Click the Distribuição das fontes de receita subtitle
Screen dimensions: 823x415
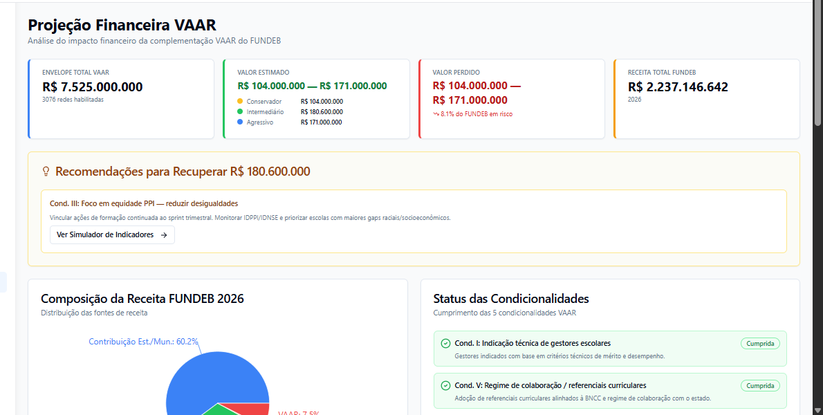[x=95, y=313]
